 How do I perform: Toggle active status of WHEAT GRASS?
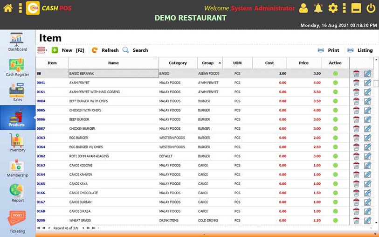tap(335, 221)
